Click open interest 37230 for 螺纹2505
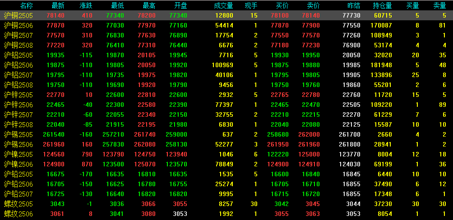 [x=383, y=204]
